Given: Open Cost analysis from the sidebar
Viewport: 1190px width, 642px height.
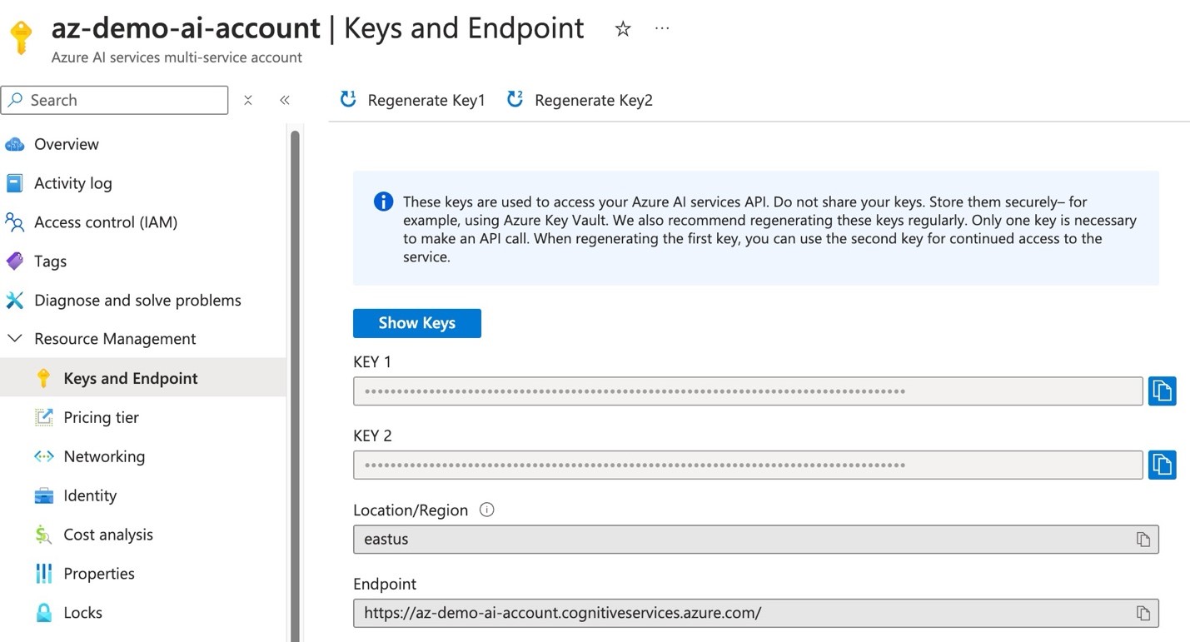Looking at the screenshot, I should point(108,535).
